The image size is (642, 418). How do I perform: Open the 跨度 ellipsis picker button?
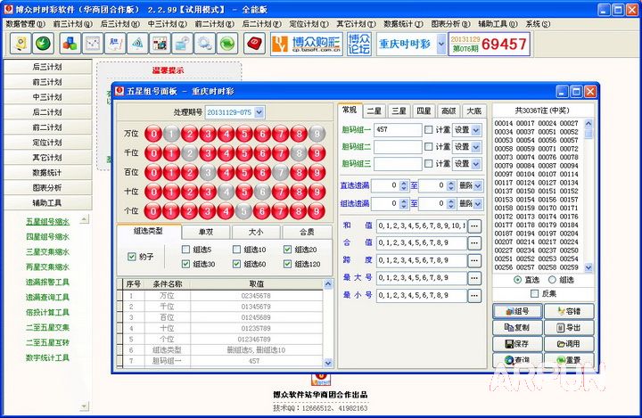(x=474, y=260)
